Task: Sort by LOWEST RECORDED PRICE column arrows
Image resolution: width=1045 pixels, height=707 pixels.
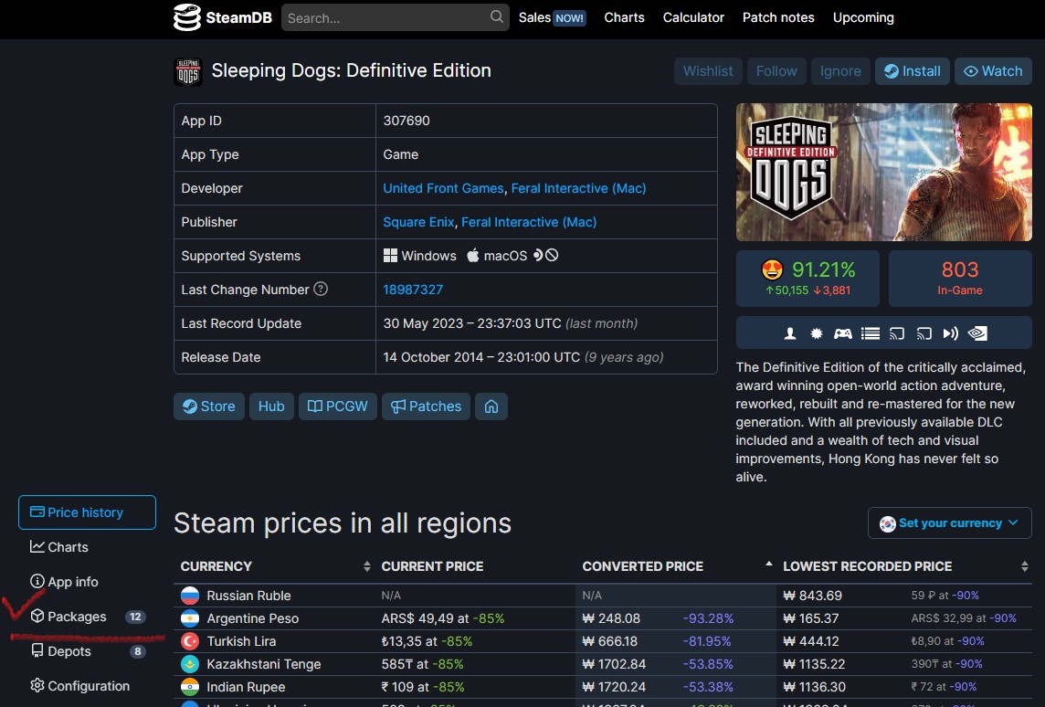Action: (1024, 566)
